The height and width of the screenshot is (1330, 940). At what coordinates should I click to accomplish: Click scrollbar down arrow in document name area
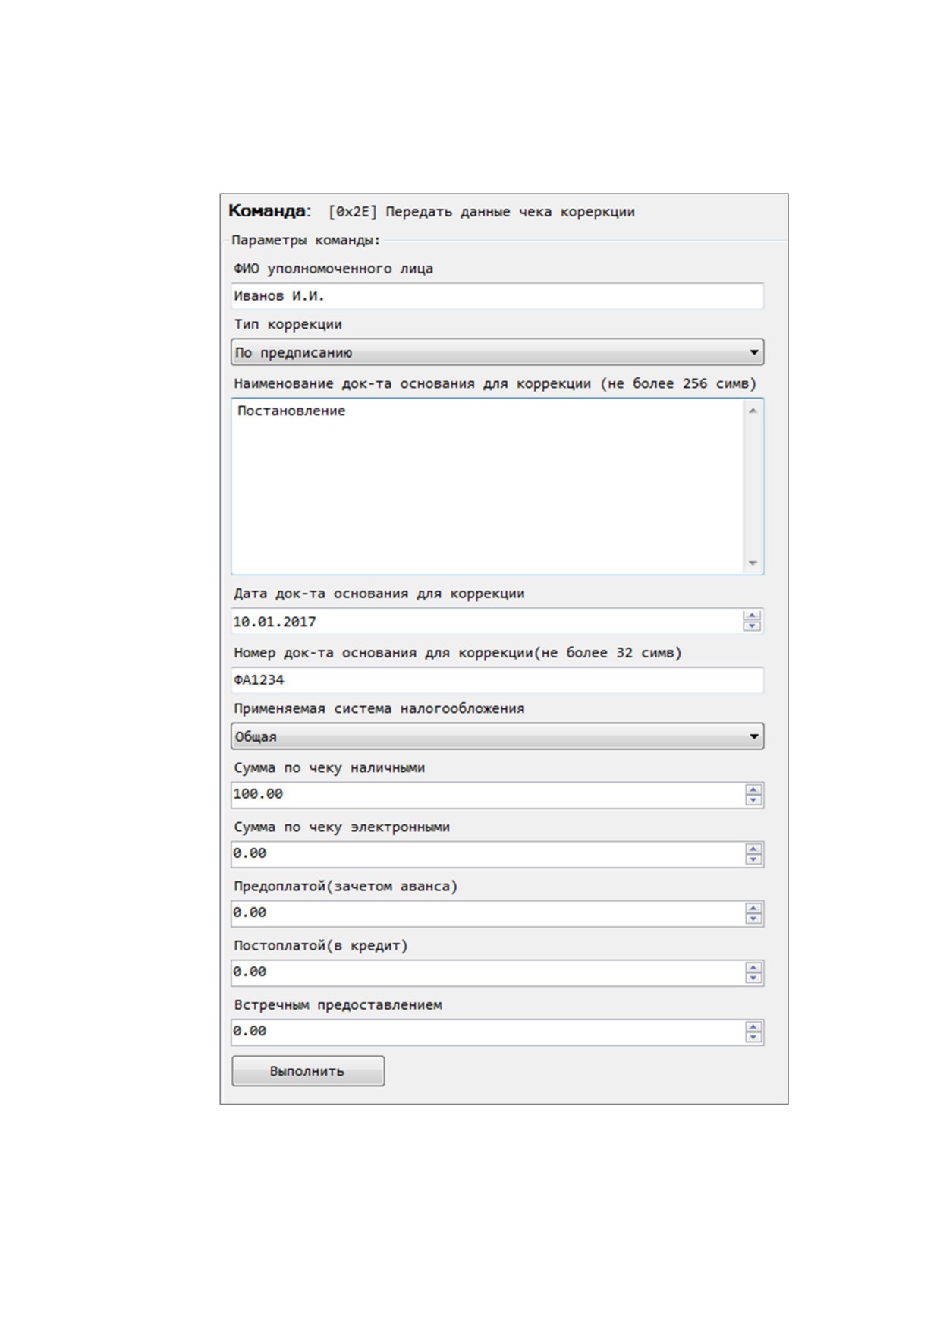[x=753, y=563]
